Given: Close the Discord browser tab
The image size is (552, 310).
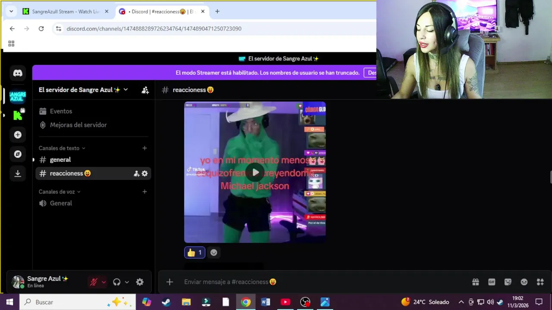Looking at the screenshot, I should pos(203,12).
